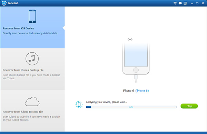Screen dimensions: 207x134
Task: Open the feedback speech bubble icon
Action: (x=180, y=3)
